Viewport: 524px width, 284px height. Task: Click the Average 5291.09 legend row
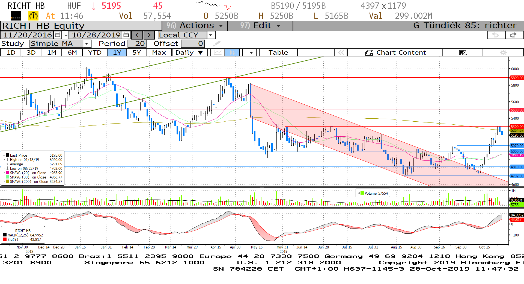pyautogui.click(x=34, y=164)
